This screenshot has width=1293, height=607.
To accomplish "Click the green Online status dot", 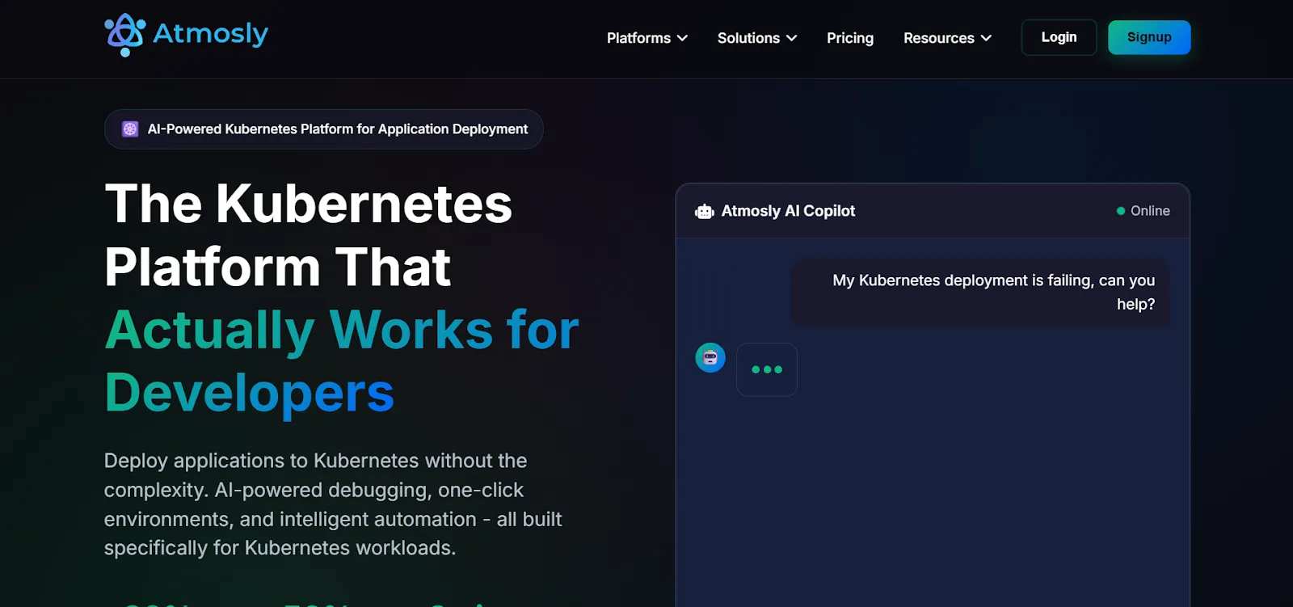I will coord(1121,211).
